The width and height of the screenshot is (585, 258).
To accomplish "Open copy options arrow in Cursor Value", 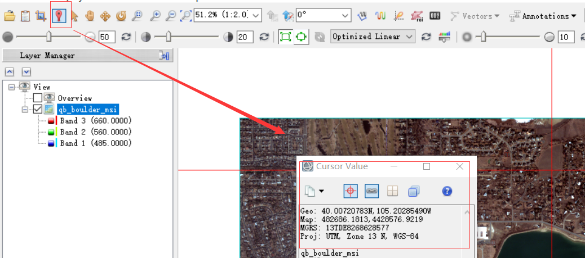I will (x=321, y=191).
